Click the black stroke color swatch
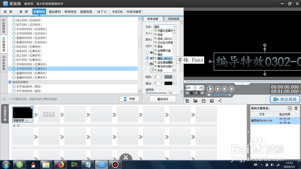301x169 pixels. [168, 83]
